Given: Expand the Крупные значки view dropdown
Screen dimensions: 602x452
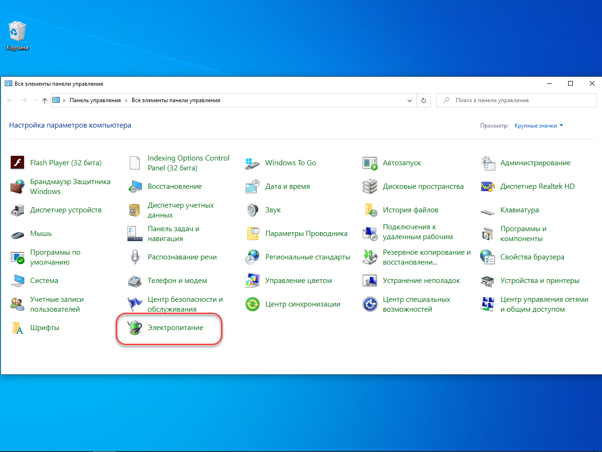Looking at the screenshot, I should pyautogui.click(x=539, y=126).
